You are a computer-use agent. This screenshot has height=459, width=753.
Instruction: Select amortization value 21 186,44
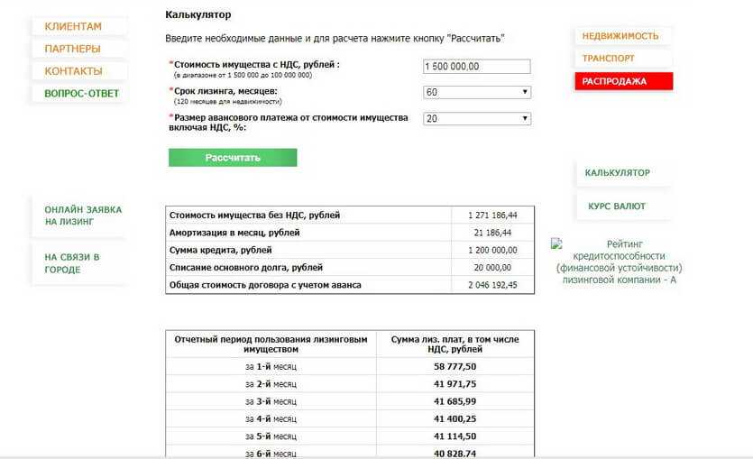[492, 233]
